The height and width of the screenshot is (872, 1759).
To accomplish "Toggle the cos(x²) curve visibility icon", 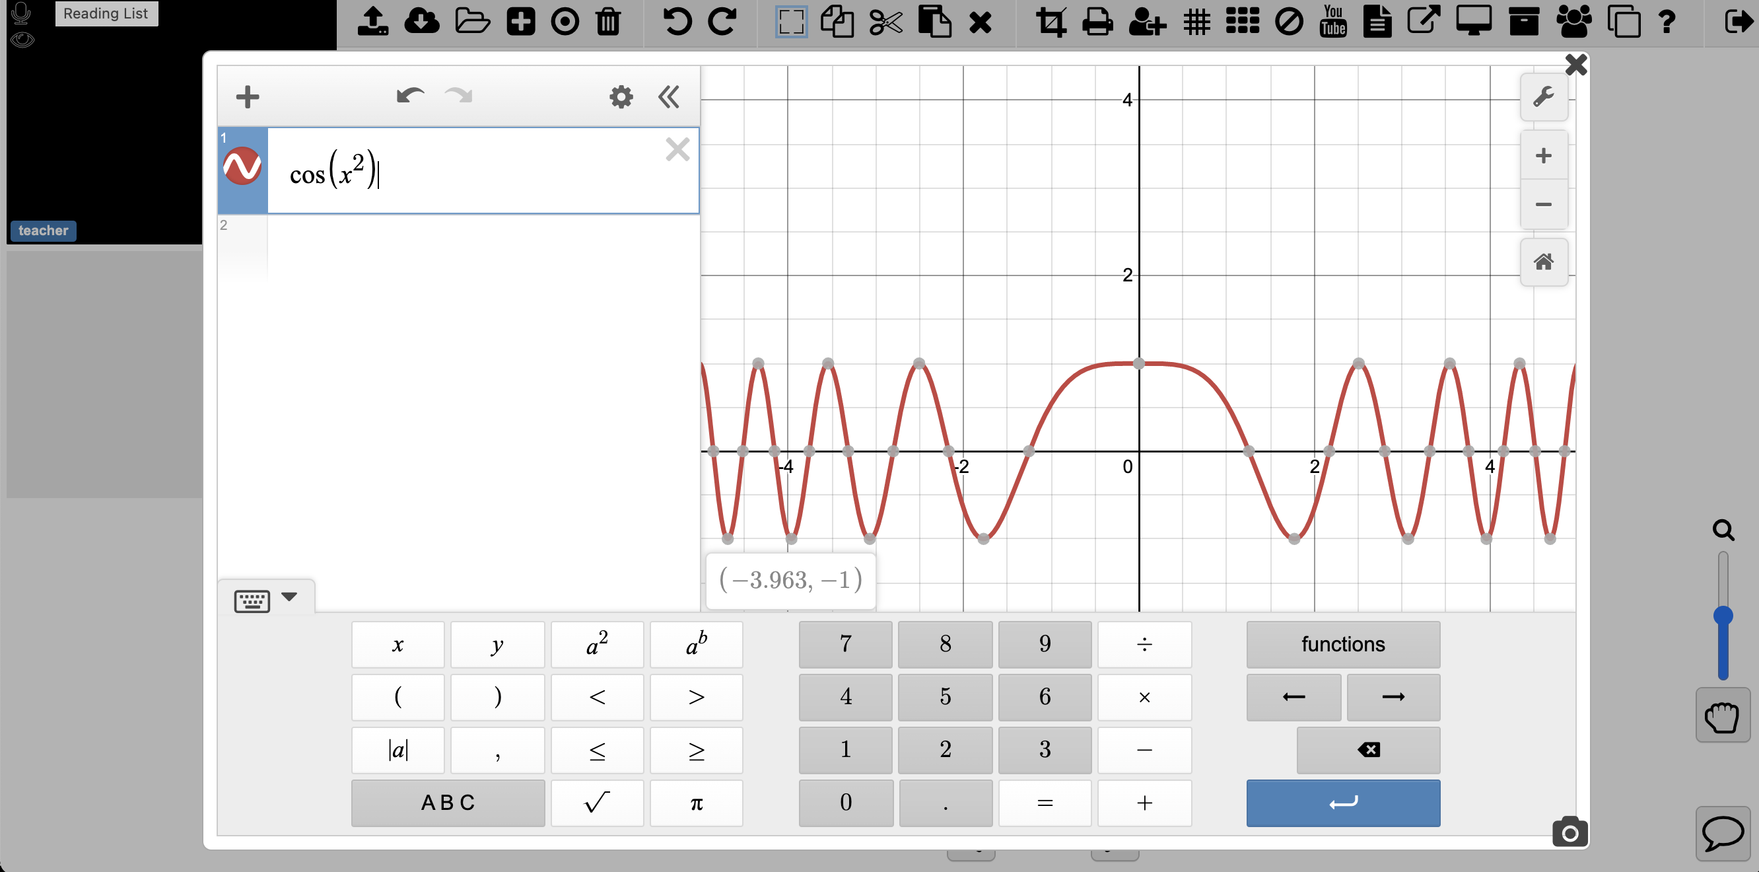I will 242,166.
